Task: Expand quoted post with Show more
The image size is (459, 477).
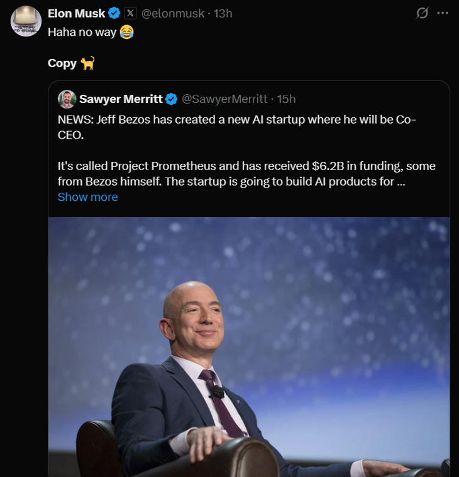Action: coord(87,197)
